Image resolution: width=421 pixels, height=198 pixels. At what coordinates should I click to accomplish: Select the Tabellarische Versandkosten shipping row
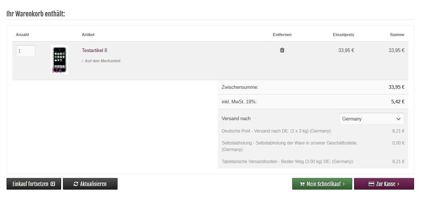[x=287, y=162]
